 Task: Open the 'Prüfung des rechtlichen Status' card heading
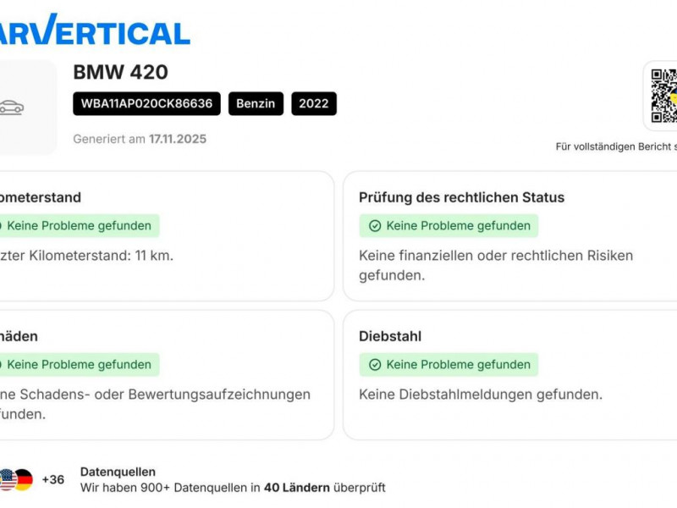point(461,197)
